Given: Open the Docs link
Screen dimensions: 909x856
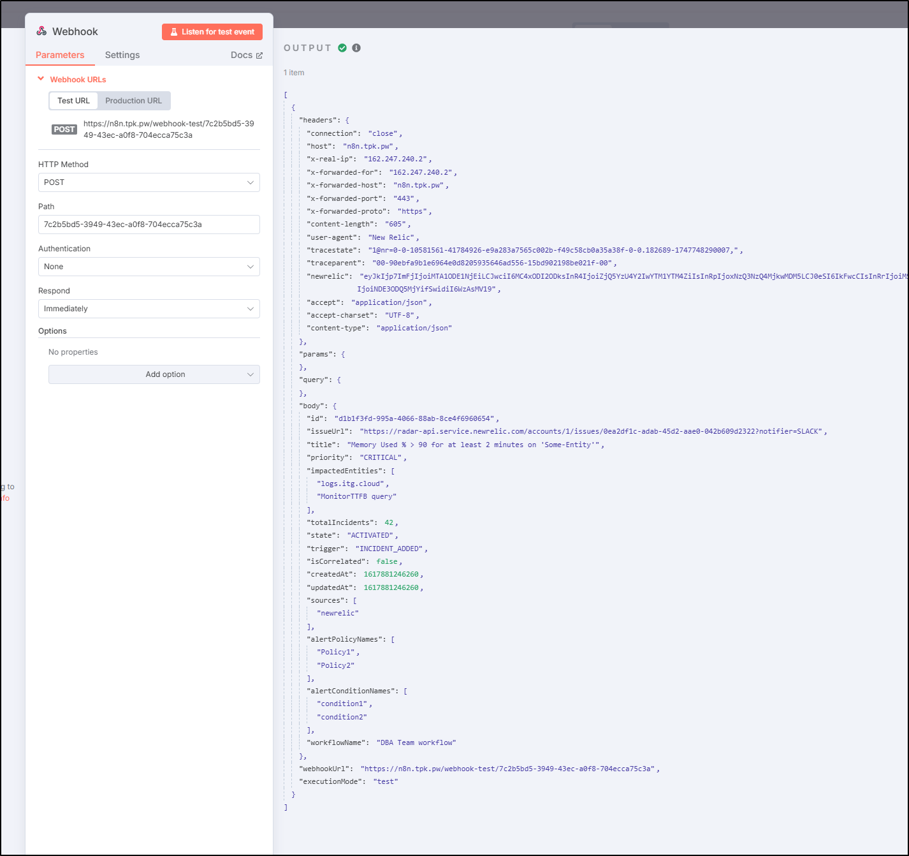Looking at the screenshot, I should tap(246, 55).
